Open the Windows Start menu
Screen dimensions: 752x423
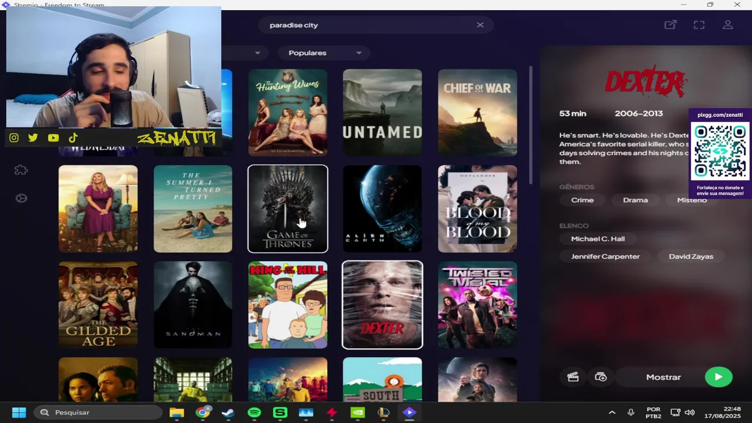19,412
